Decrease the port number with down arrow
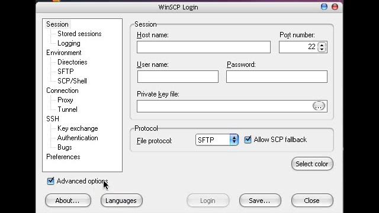 [322, 49]
